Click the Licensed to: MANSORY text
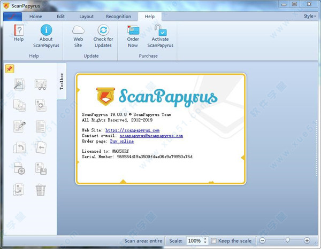 pyautogui.click(x=105, y=151)
